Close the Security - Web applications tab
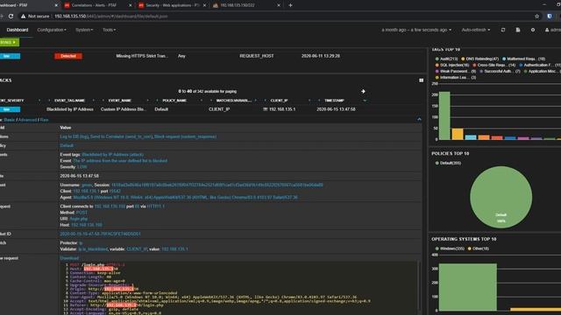 [x=204, y=5]
